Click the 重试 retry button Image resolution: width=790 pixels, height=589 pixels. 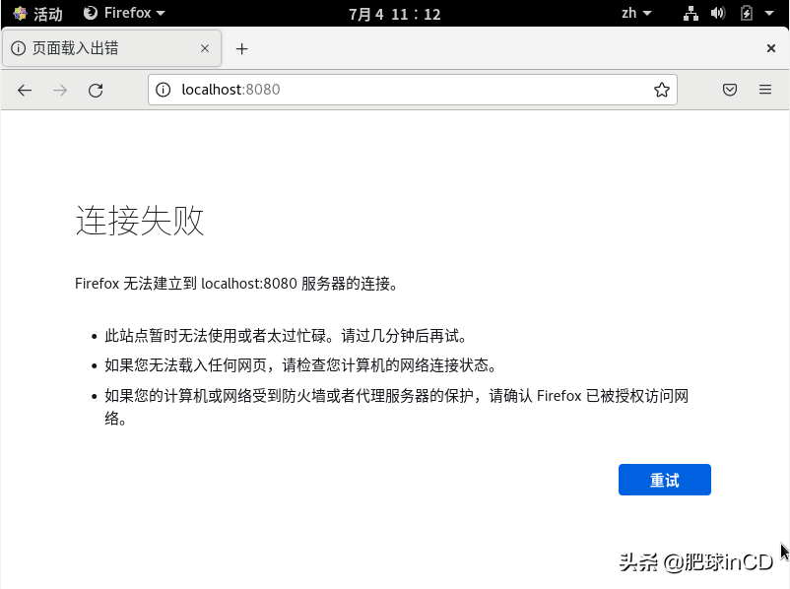[x=665, y=480]
